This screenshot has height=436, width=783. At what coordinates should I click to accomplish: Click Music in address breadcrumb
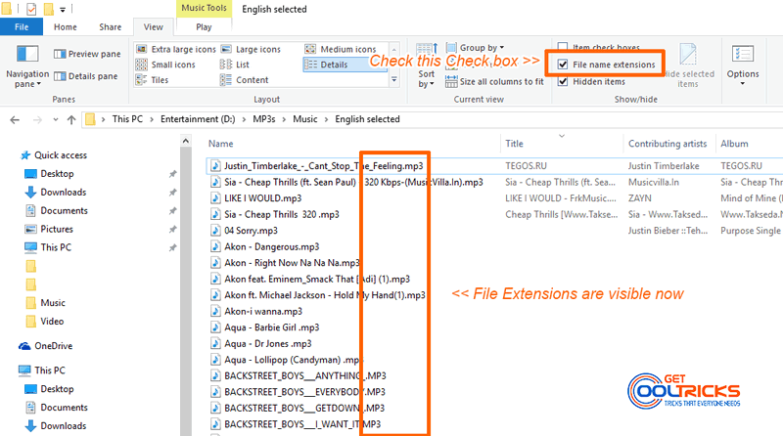pyautogui.click(x=305, y=119)
